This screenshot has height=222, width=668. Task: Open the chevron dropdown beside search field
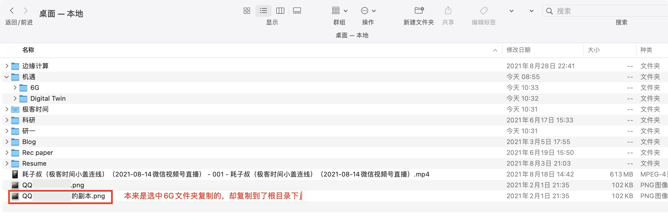(532, 11)
